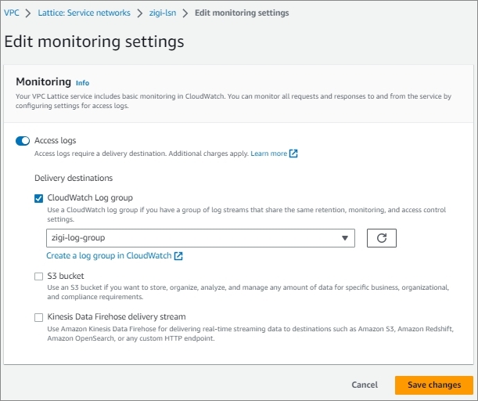
Task: Click Save changes button
Action: pyautogui.click(x=434, y=385)
